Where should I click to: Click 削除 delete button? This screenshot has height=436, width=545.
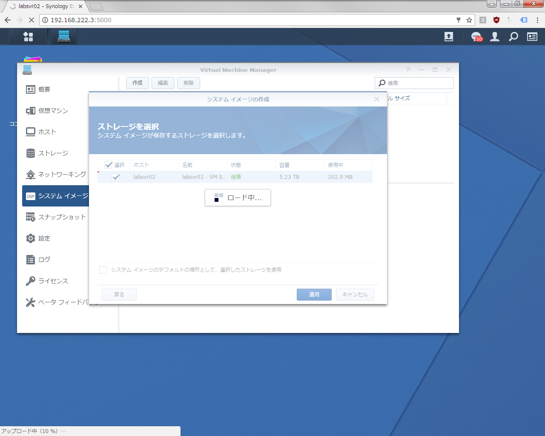click(x=189, y=83)
